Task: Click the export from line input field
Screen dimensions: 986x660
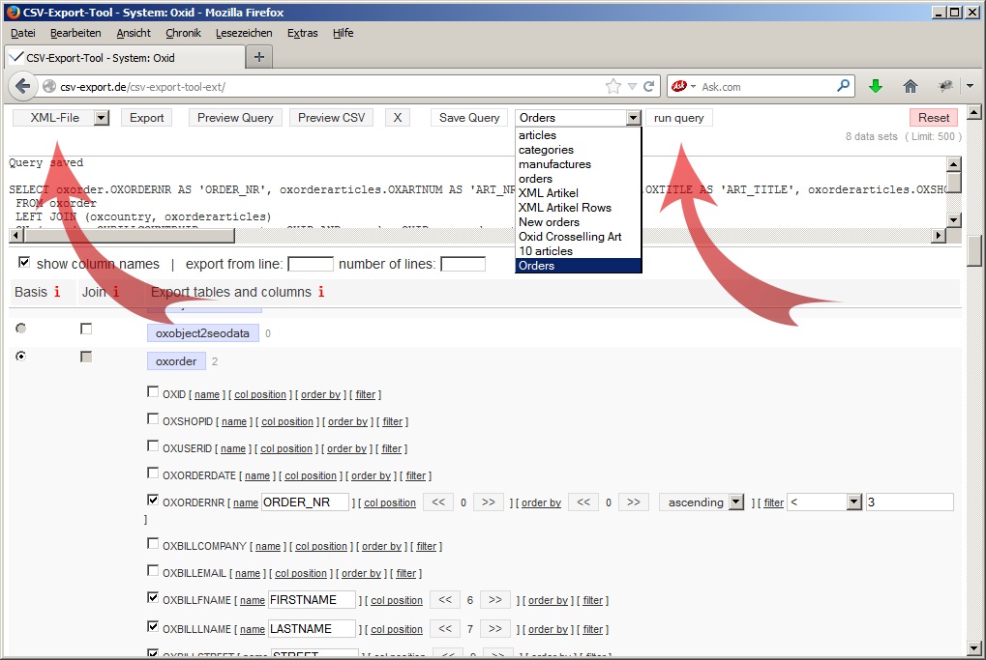Action: tap(310, 264)
